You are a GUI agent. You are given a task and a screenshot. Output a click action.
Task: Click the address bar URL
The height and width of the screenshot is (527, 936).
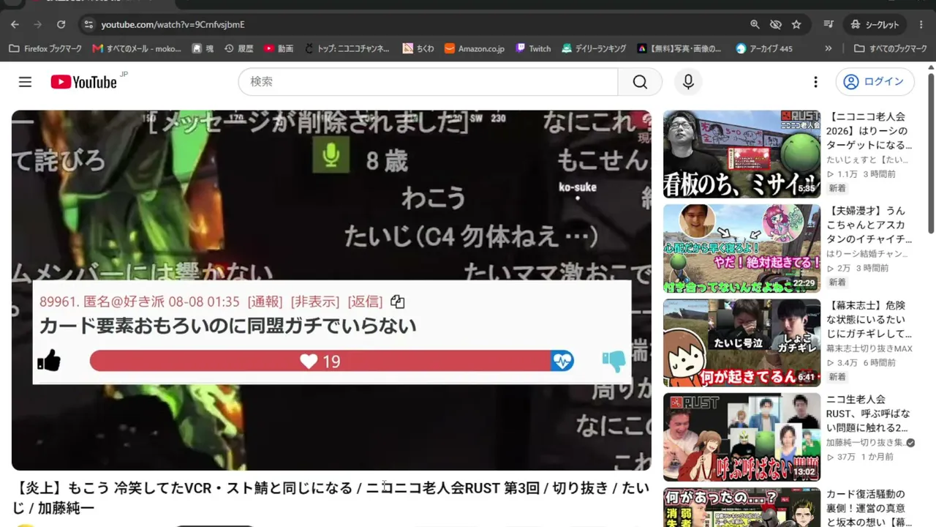tap(173, 25)
